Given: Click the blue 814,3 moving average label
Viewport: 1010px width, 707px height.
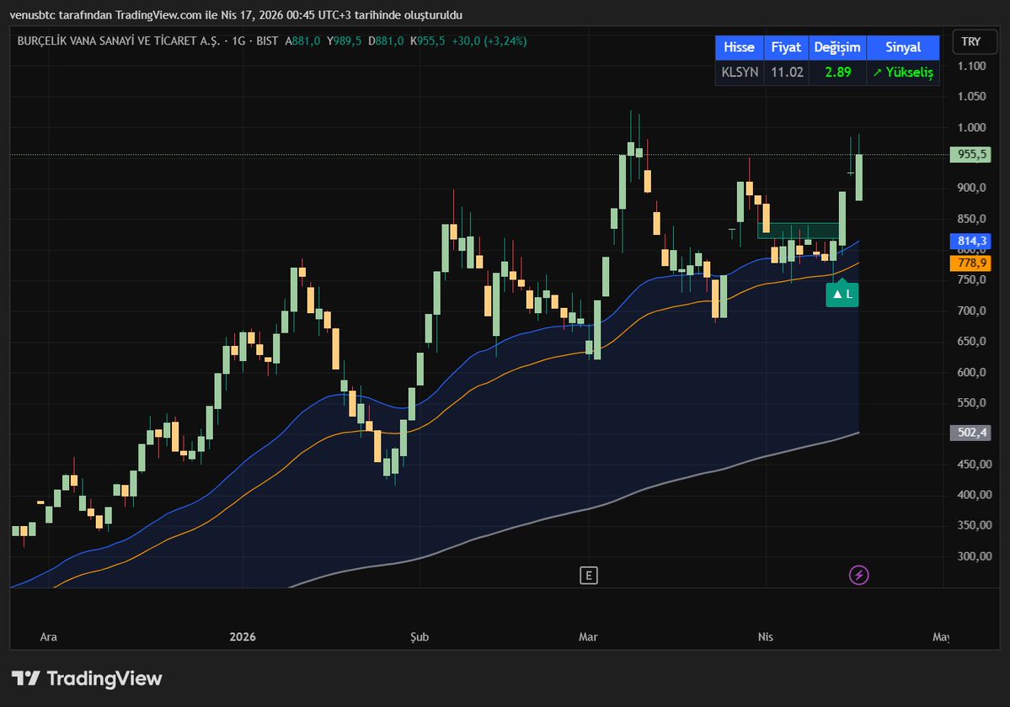Looking at the screenshot, I should point(970,242).
